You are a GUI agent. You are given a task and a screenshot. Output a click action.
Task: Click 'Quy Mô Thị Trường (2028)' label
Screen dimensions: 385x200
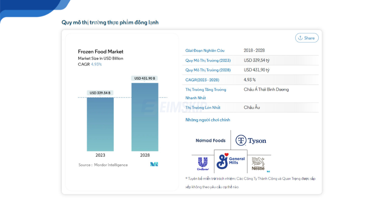pyautogui.click(x=208, y=70)
